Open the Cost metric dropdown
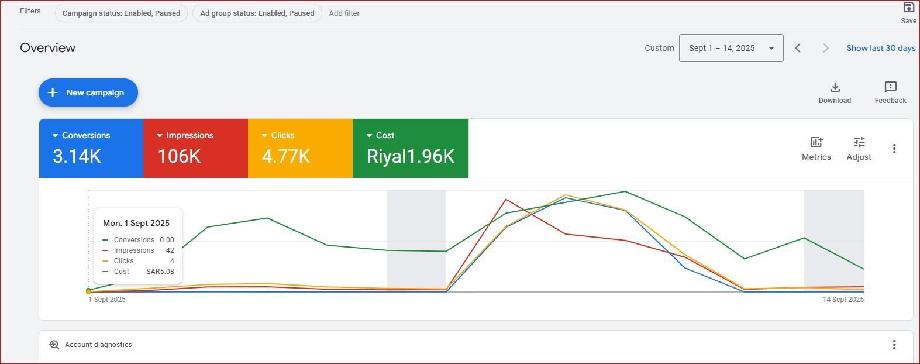920x364 pixels. [x=369, y=135]
